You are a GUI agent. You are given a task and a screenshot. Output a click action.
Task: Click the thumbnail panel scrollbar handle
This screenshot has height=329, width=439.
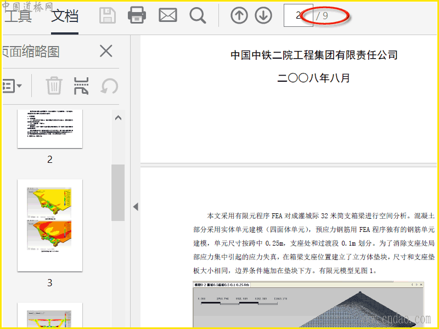coord(118,192)
